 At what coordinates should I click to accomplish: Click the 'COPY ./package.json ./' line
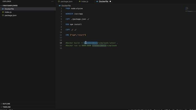tap(77, 19)
